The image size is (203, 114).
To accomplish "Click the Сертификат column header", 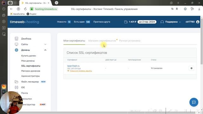I will (x=72, y=60).
